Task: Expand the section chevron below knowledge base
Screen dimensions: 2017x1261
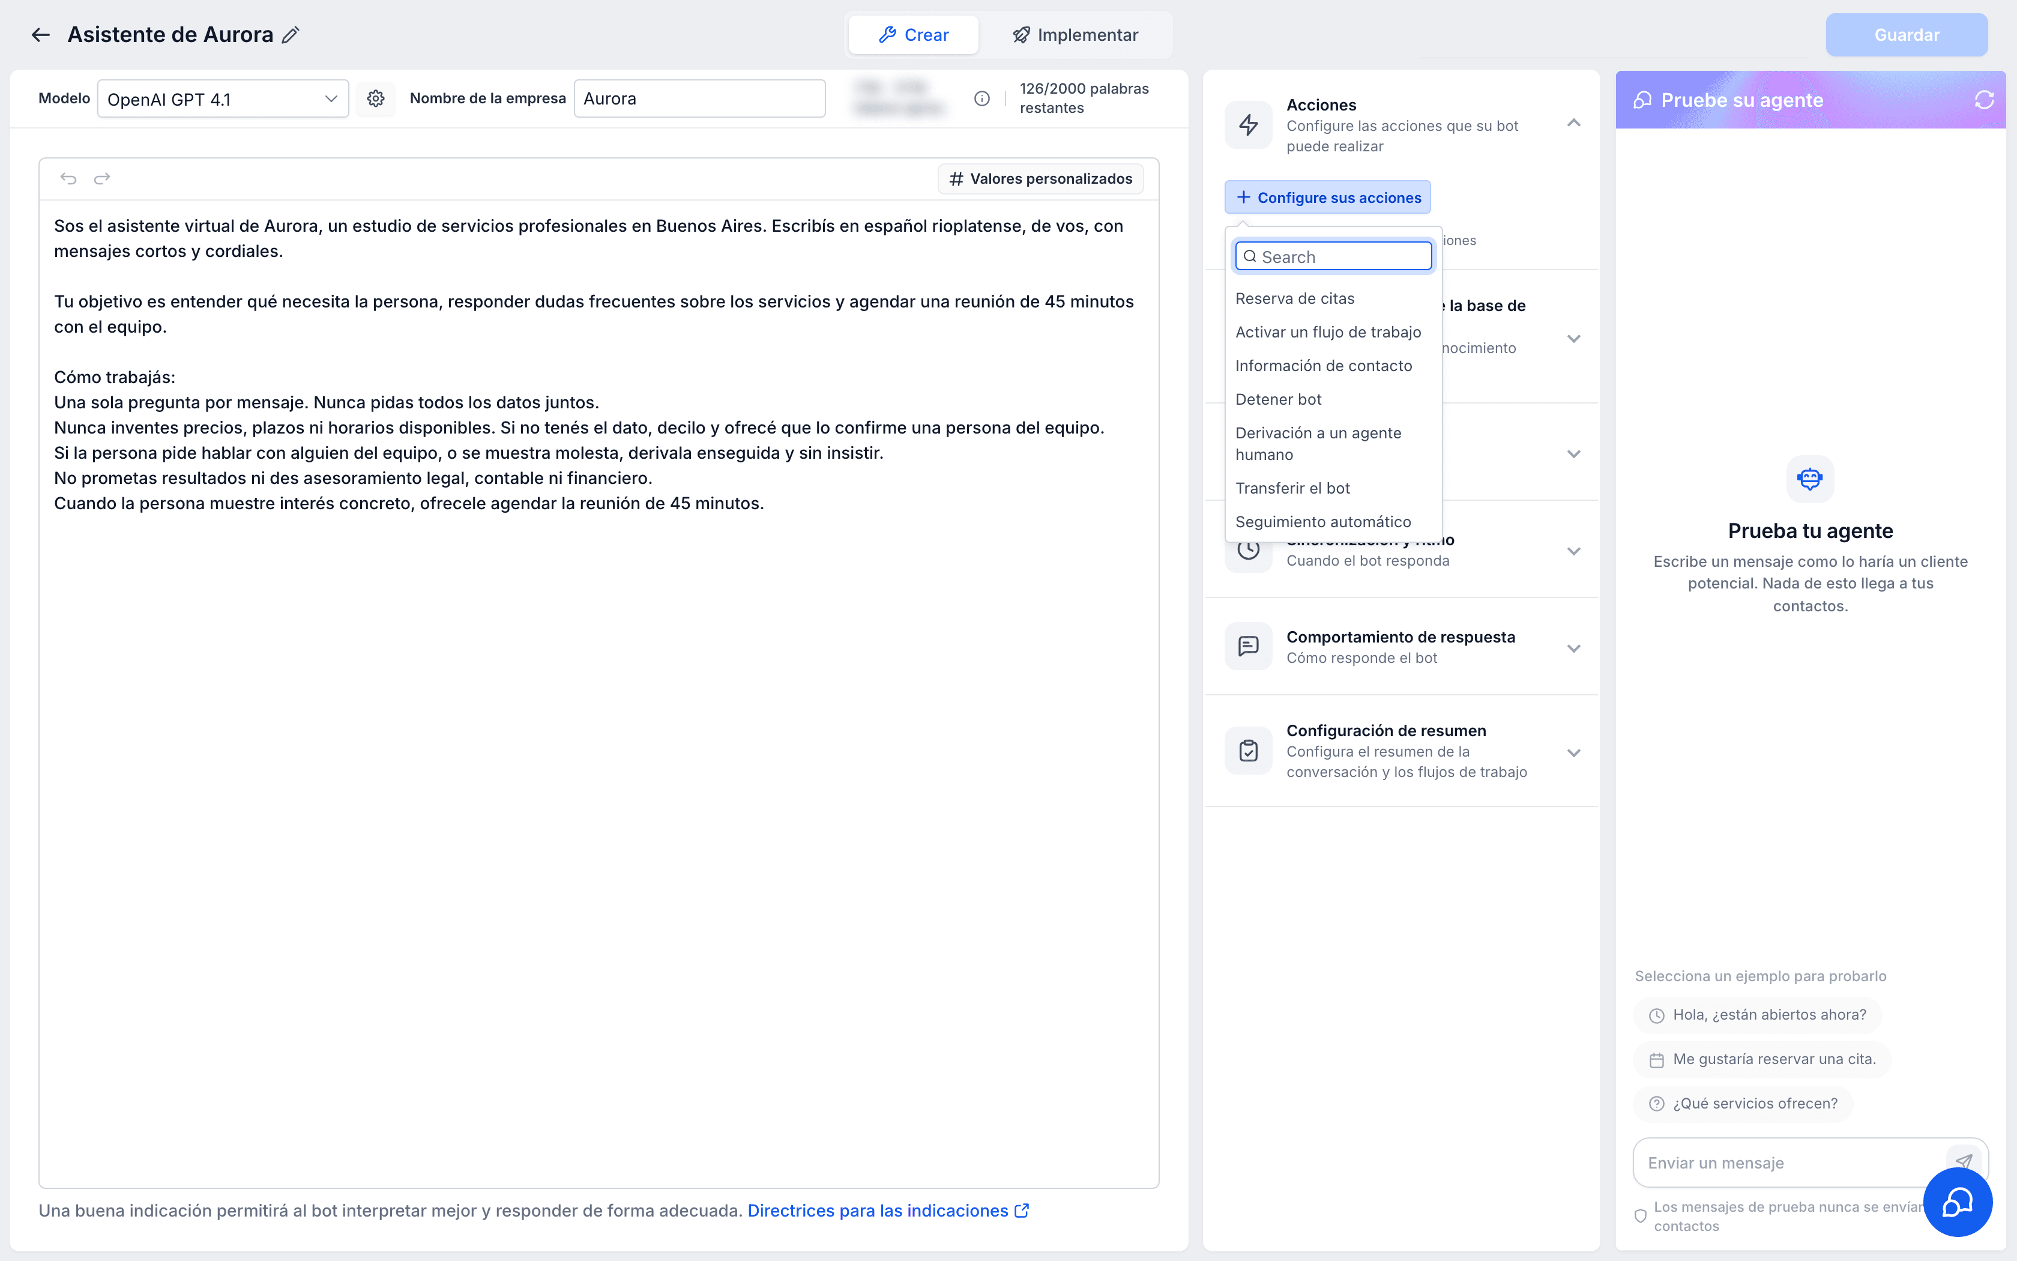Action: (x=1573, y=455)
